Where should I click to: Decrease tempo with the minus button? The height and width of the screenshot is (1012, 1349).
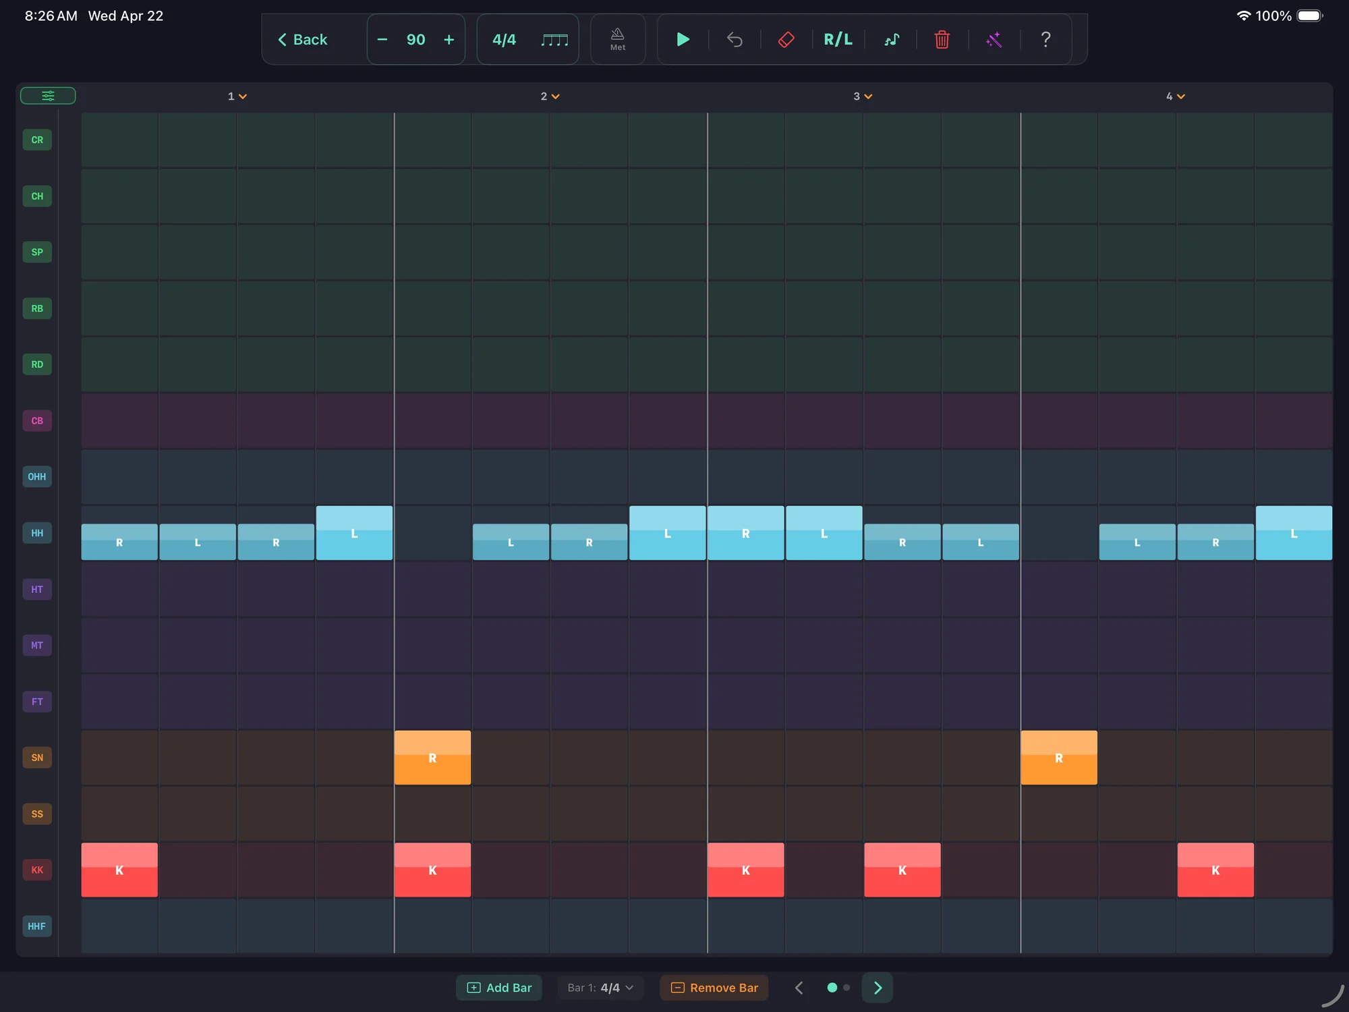382,40
